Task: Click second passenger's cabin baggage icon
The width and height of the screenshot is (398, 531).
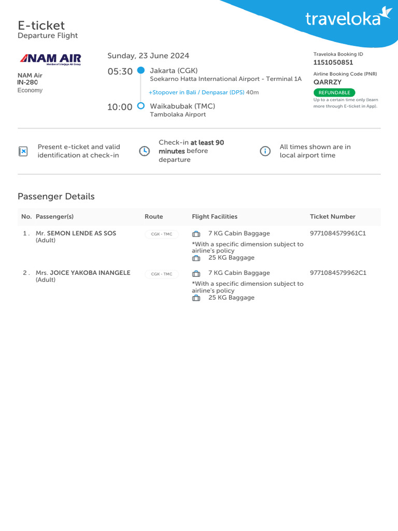Action: pyautogui.click(x=196, y=273)
